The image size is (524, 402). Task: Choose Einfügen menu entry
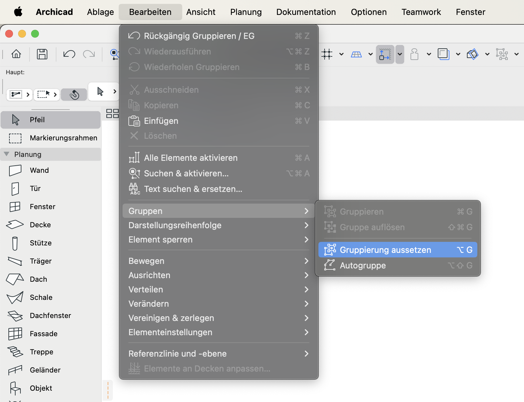(219, 121)
